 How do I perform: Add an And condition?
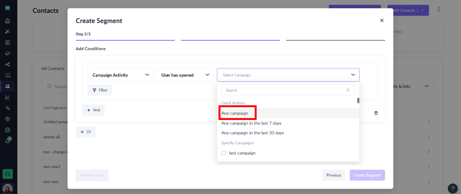tap(93, 110)
